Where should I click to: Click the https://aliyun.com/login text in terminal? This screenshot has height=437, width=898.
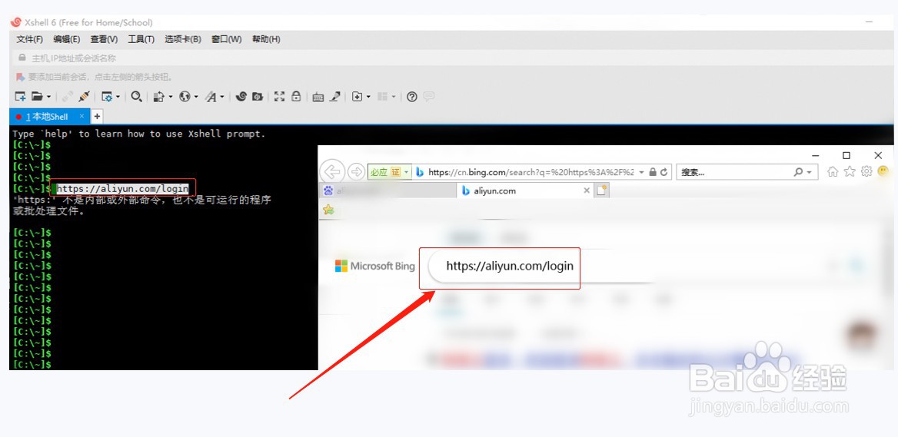point(122,188)
